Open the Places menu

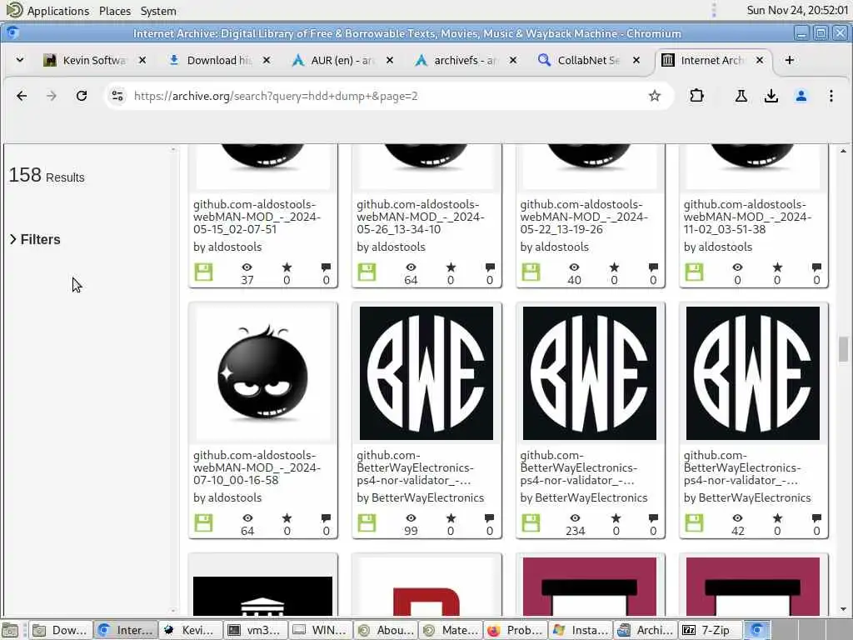tap(115, 11)
